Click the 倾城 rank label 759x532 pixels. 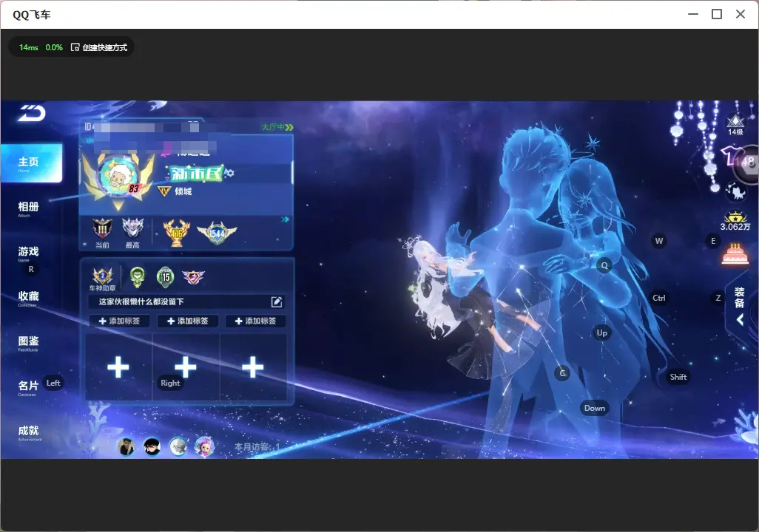click(183, 191)
